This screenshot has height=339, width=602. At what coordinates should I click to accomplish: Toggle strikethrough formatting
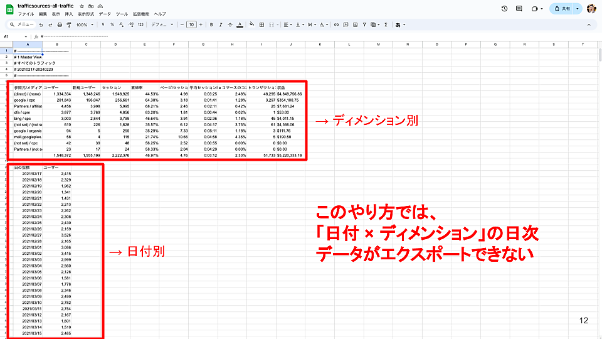pos(230,24)
